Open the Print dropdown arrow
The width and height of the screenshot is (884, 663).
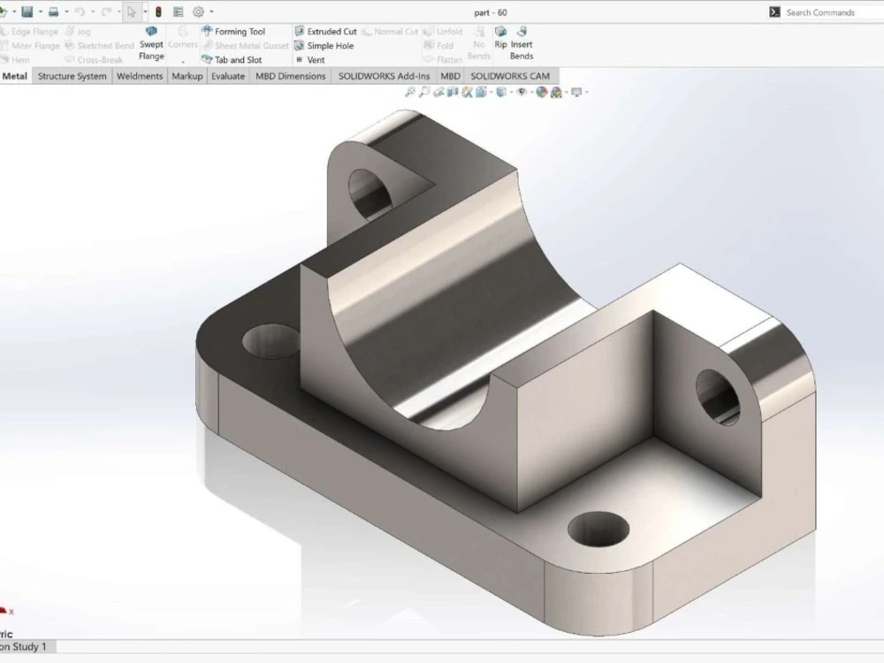pyautogui.click(x=66, y=11)
